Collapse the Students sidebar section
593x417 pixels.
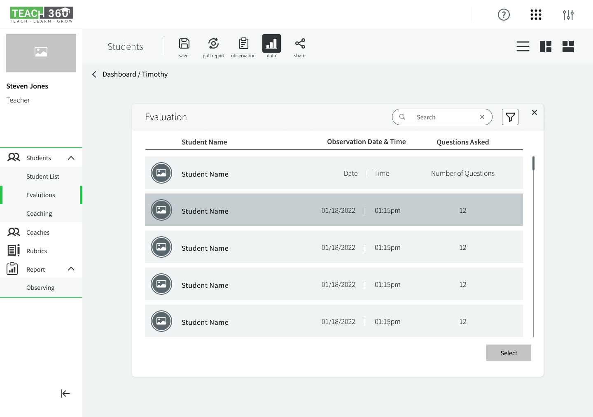(x=71, y=158)
